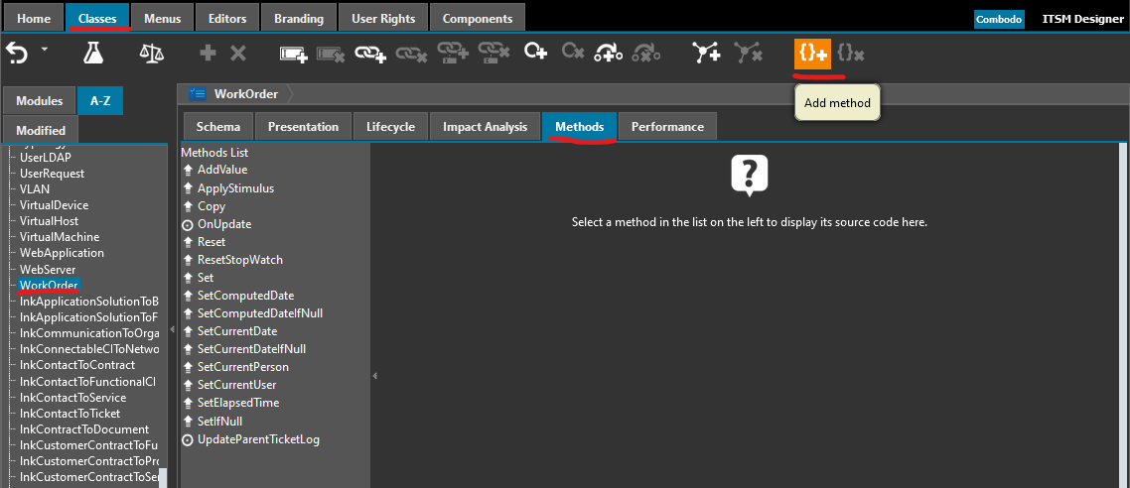Open the dropdown arrow beside undo
Image resolution: width=1130 pixels, height=488 pixels.
45,50
